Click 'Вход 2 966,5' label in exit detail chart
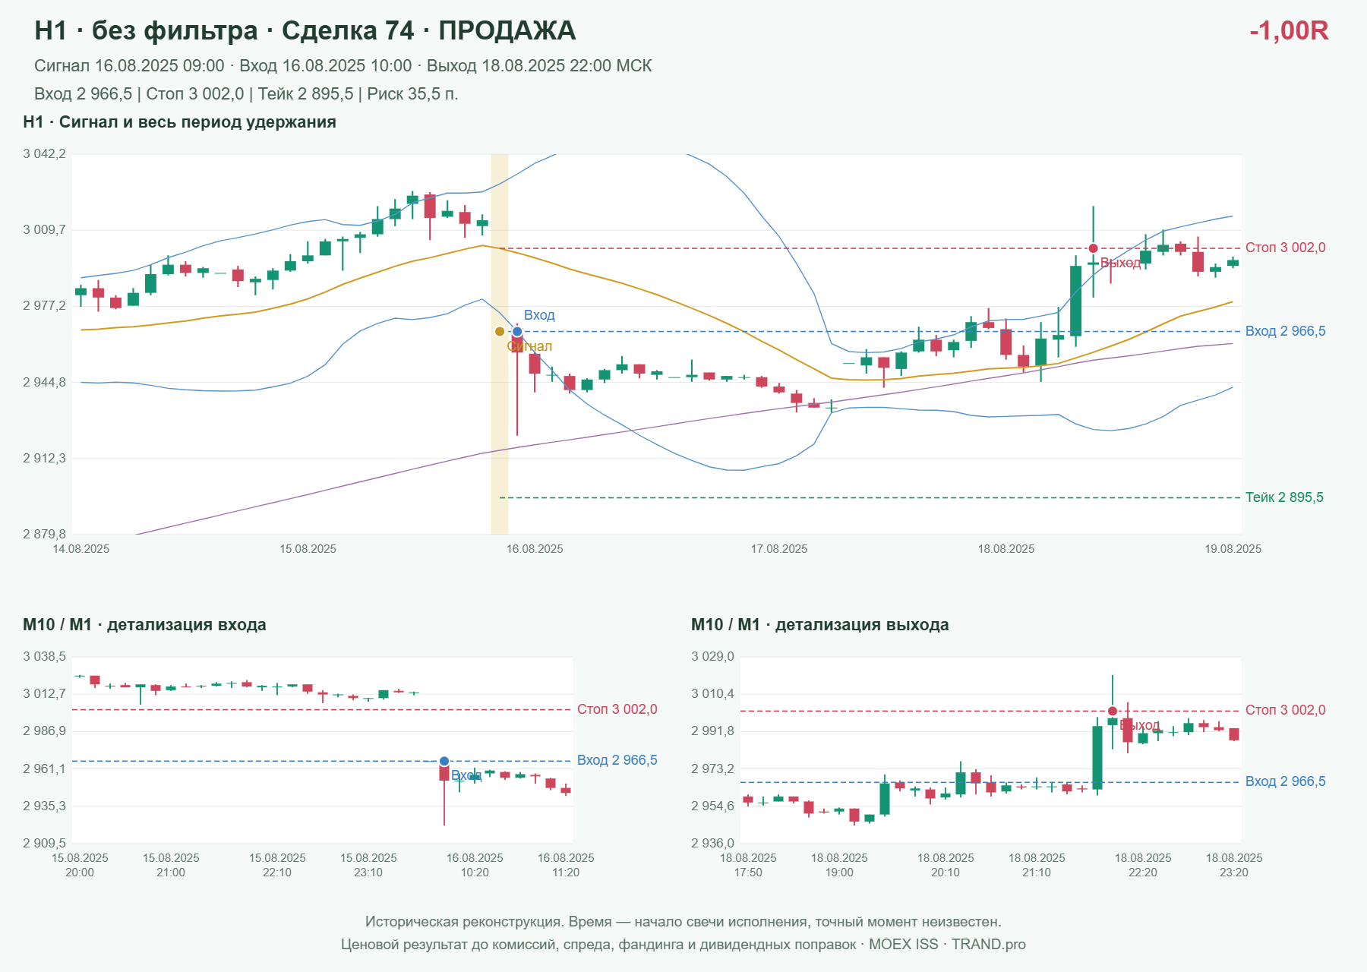Image resolution: width=1367 pixels, height=972 pixels. pyautogui.click(x=1286, y=781)
